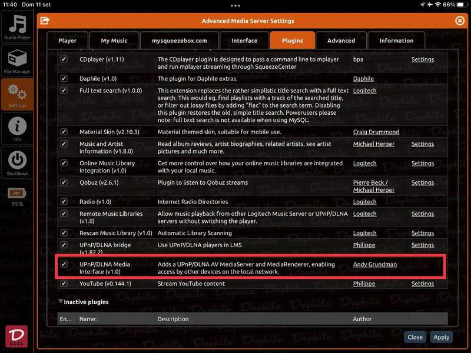This screenshot has width=471, height=353.
Task: Close the Advanced Media Server Settings dialog
Action: [x=460, y=21]
